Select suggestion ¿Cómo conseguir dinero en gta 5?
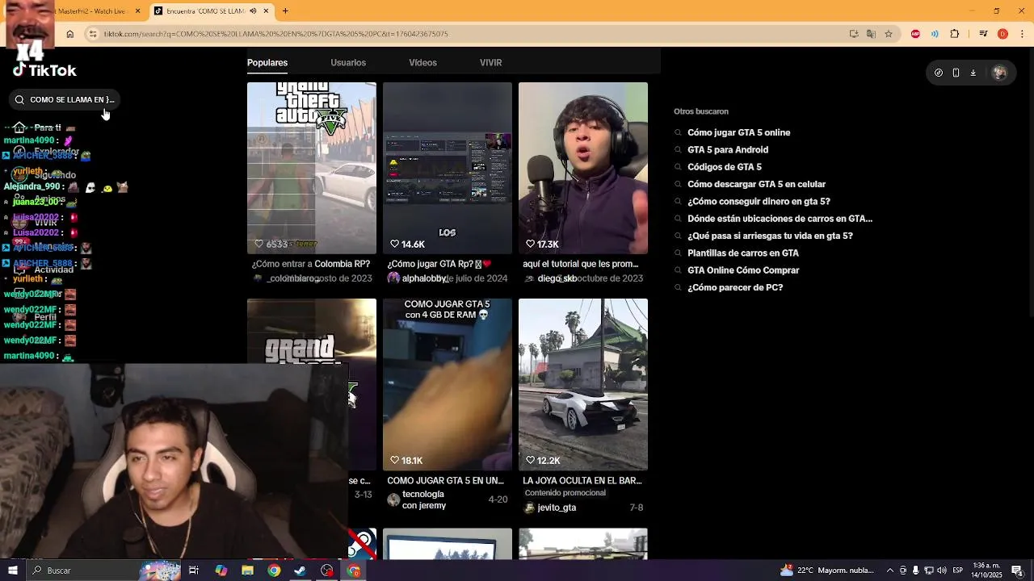Image resolution: width=1034 pixels, height=581 pixels. pyautogui.click(x=759, y=202)
